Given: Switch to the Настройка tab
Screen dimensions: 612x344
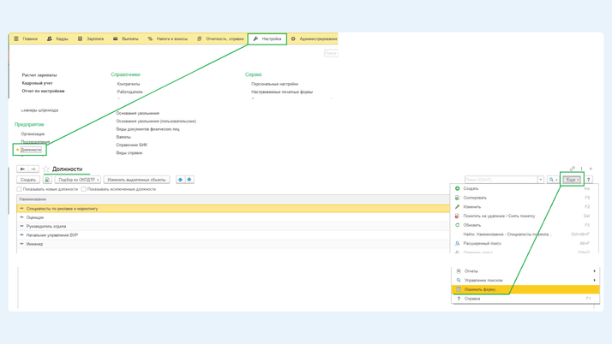Looking at the screenshot, I should (x=267, y=39).
